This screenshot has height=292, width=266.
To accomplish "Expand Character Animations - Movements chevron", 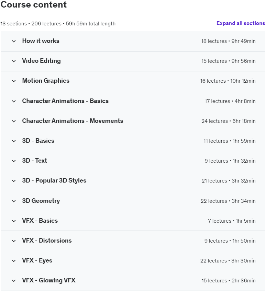I will 14,121.
